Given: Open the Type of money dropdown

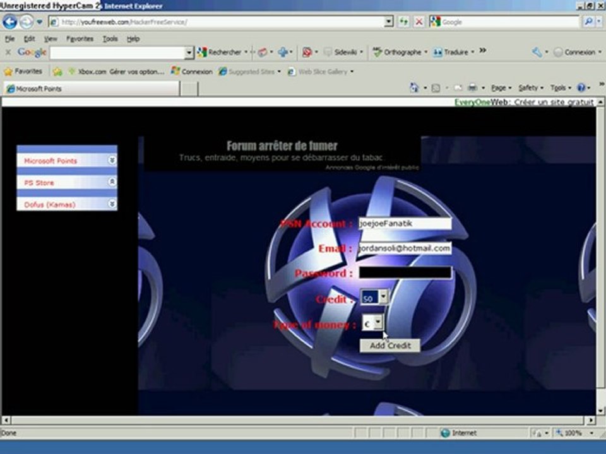Looking at the screenshot, I should 372,322.
